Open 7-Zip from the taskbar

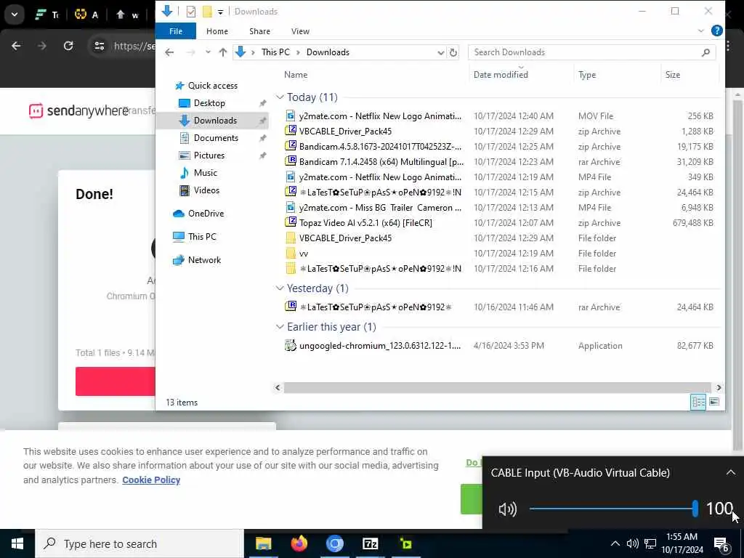click(x=370, y=543)
